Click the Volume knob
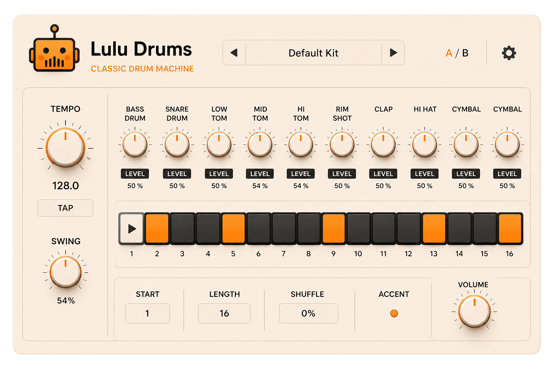The image size is (554, 369). click(474, 311)
